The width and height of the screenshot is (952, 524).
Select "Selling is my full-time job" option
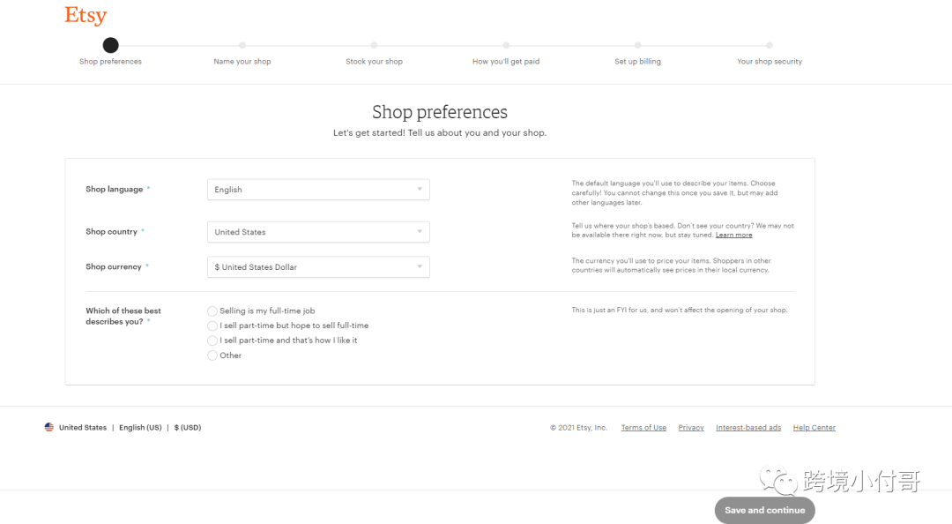point(212,311)
